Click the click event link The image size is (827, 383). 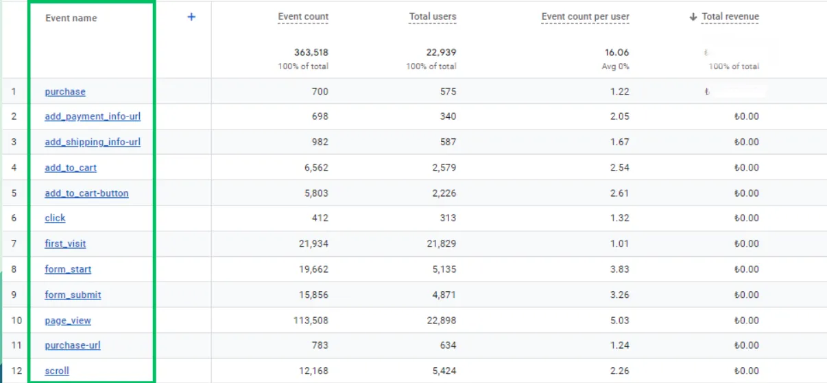tap(55, 218)
